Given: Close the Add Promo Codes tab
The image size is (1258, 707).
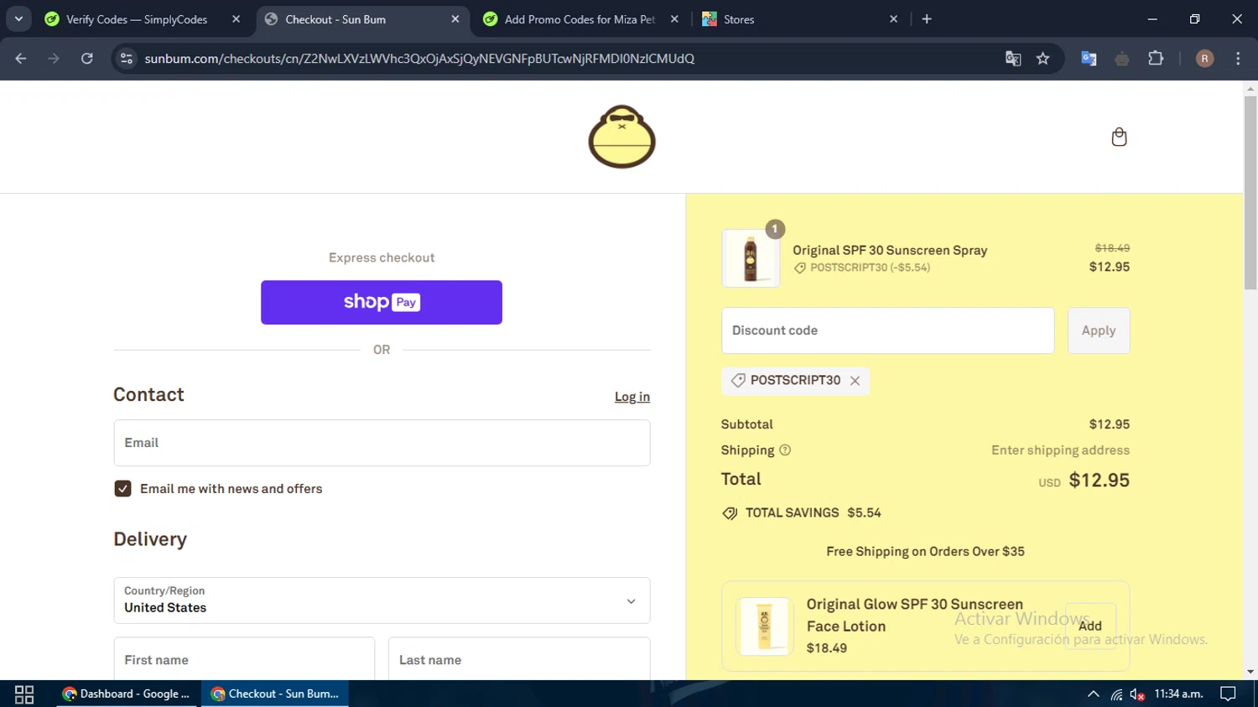Looking at the screenshot, I should click(674, 18).
